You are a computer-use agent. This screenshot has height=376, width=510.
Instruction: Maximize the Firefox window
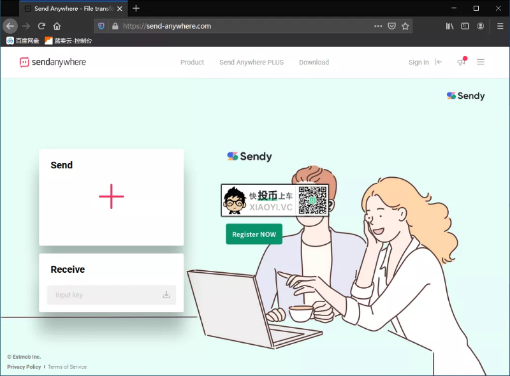click(476, 8)
